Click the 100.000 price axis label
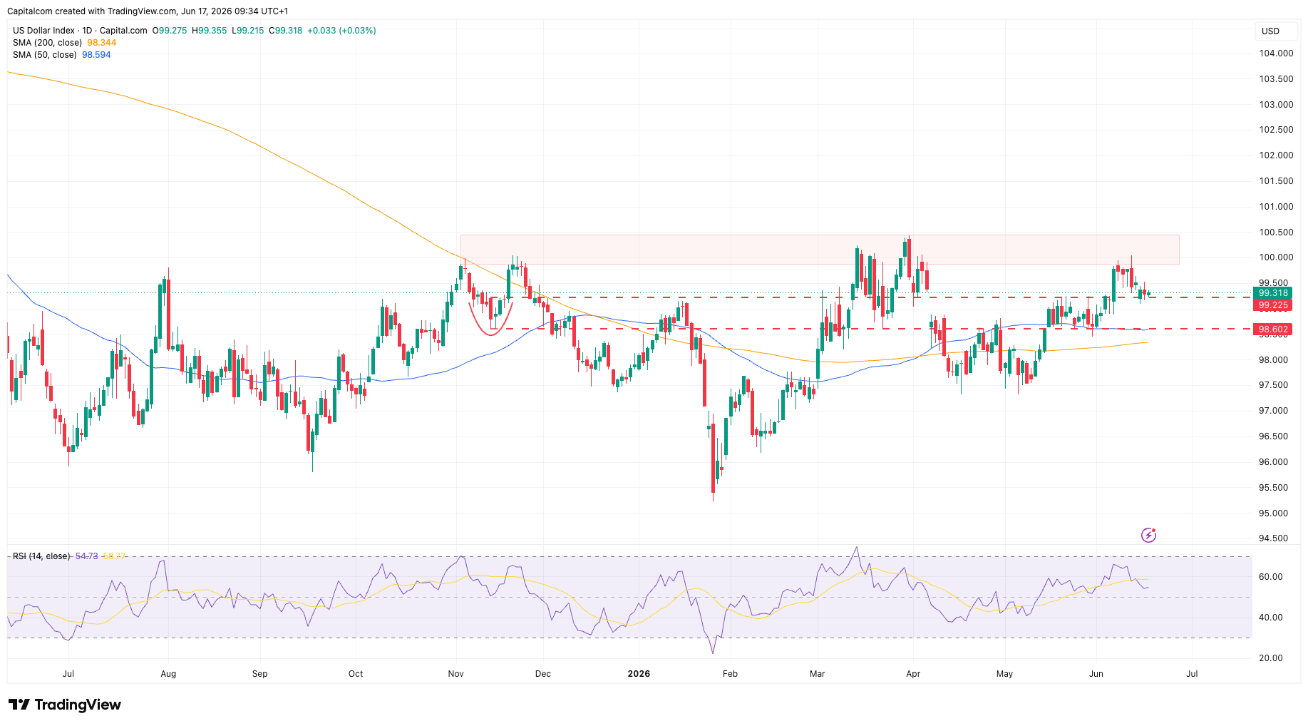This screenshot has width=1308, height=726. pos(1276,257)
